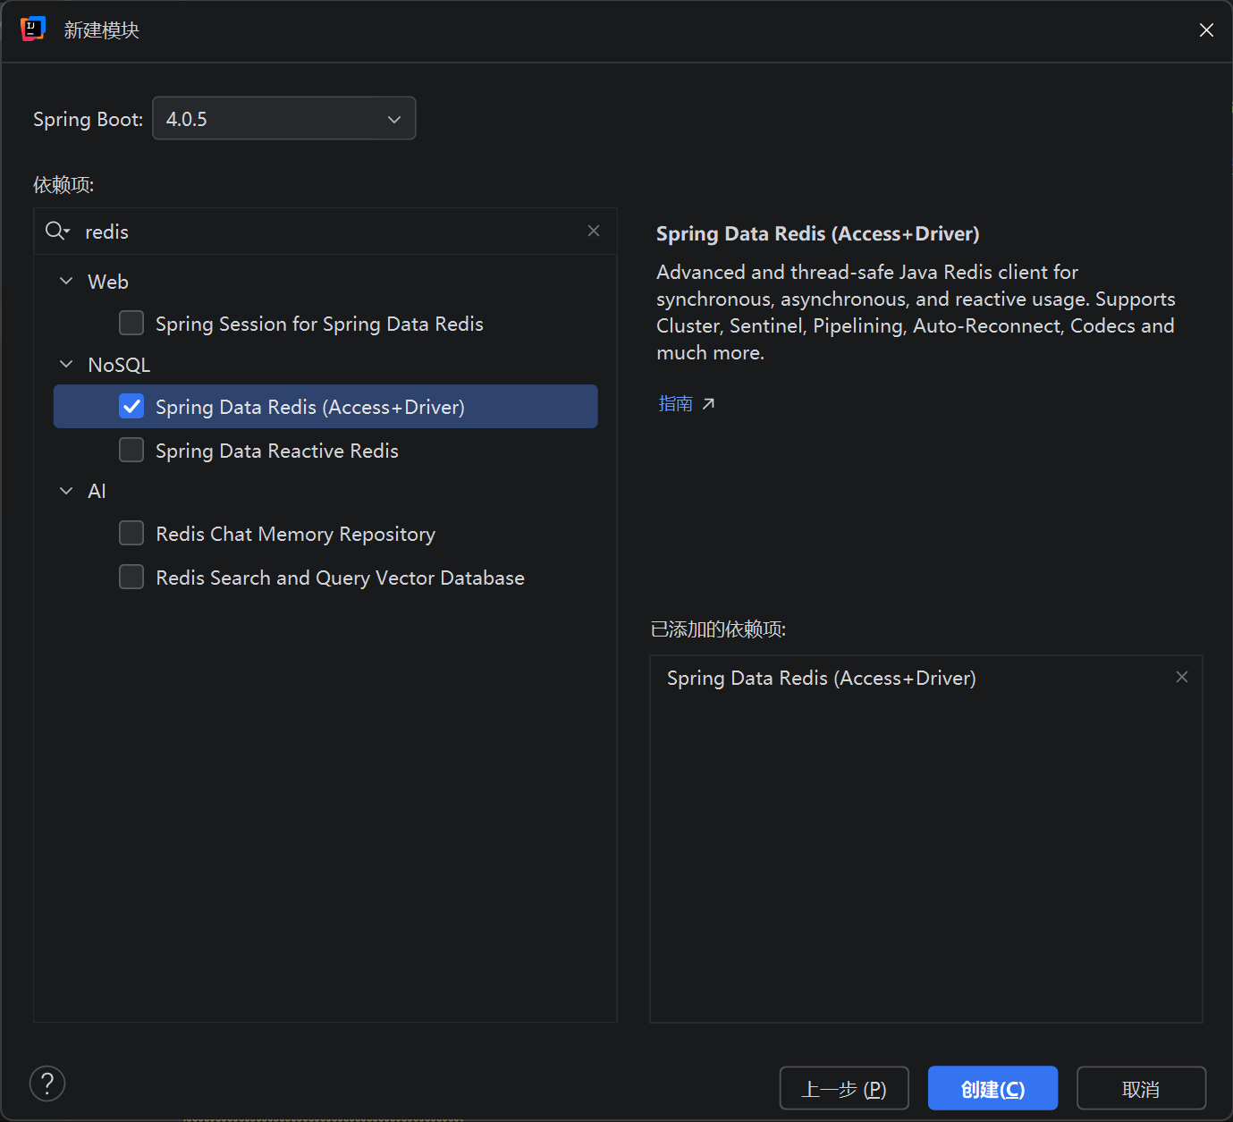Screen dimensions: 1233x1122
Task: Click the 创建 button
Action: (x=992, y=1088)
